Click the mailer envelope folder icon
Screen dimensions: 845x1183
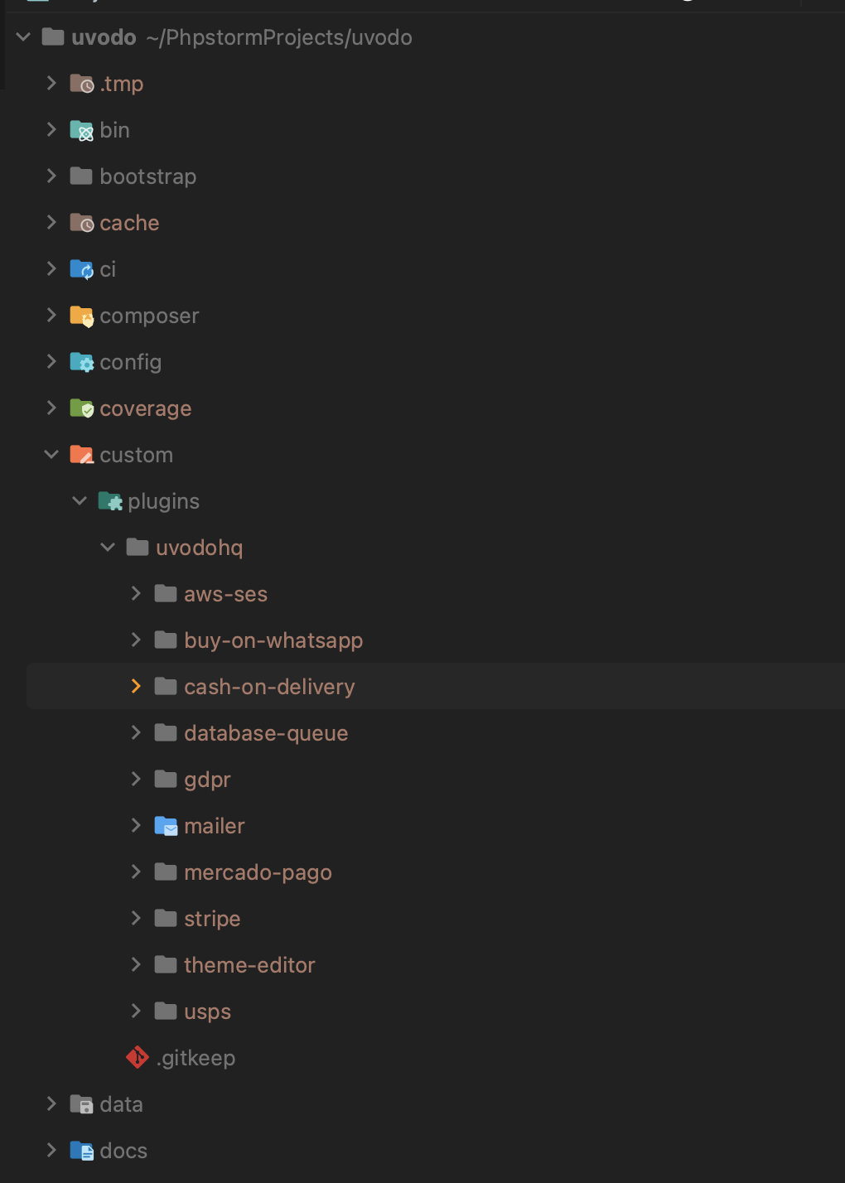click(166, 826)
